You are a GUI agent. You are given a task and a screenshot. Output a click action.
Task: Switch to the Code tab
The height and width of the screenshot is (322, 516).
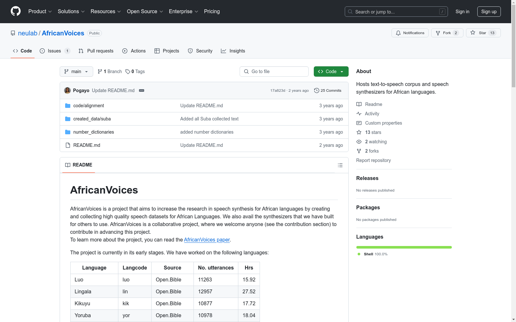tap(23, 51)
